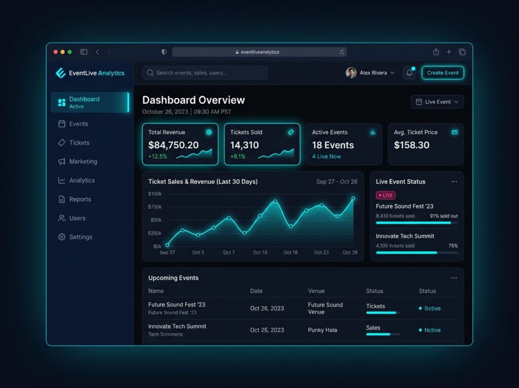Viewport: 519px width, 388px height.
Task: Click Alex Rivera's profile avatar
Action: 351,73
